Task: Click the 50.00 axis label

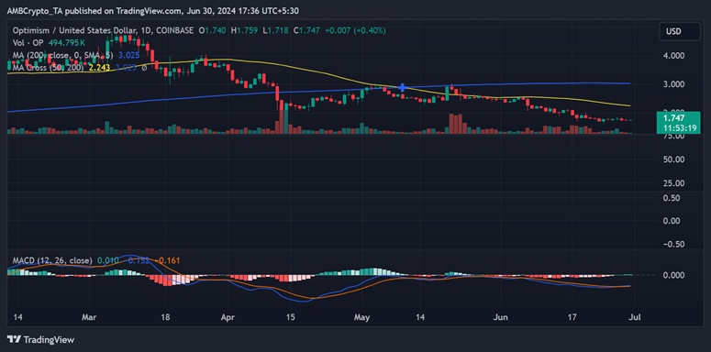Action: point(673,159)
